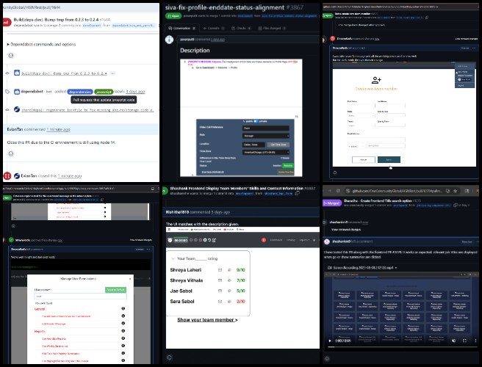Click the info icon beside 'Edit Header Message'
482x367 pixels.
(x=123, y=324)
